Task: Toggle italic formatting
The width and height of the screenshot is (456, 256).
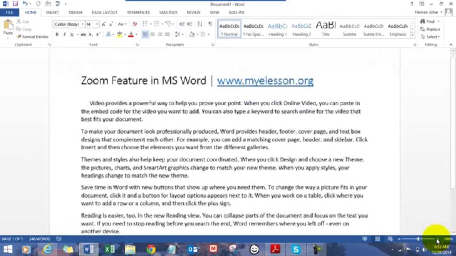Action: [x=64, y=34]
